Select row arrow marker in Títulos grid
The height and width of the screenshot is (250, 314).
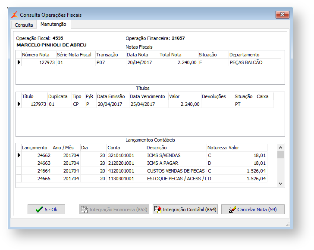tap(19, 104)
